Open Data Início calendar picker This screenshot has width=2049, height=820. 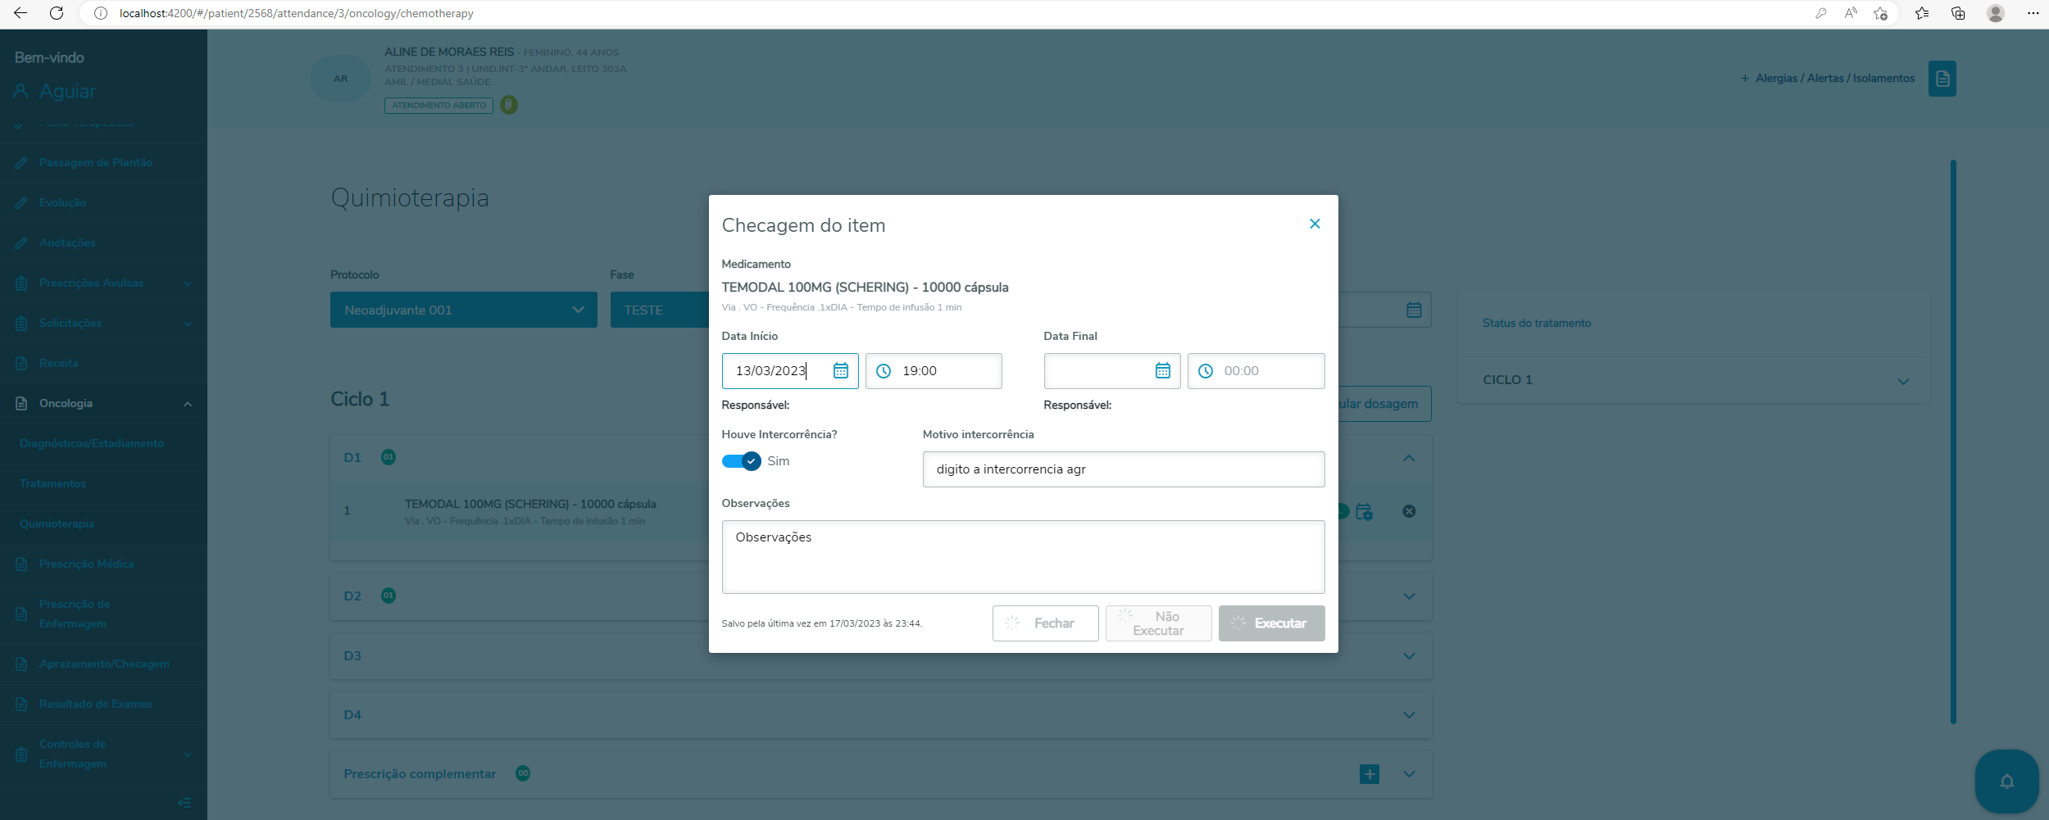point(841,371)
